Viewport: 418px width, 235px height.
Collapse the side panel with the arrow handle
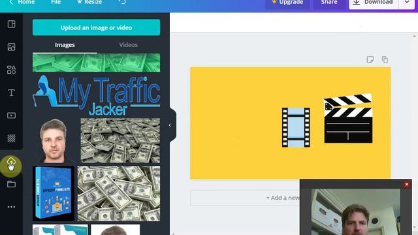(170, 125)
